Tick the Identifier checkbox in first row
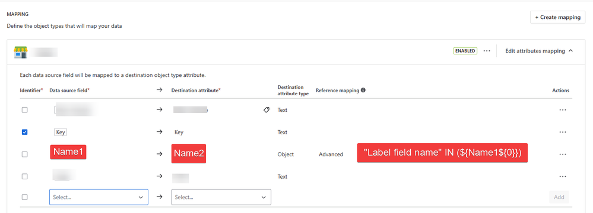 pyautogui.click(x=24, y=110)
